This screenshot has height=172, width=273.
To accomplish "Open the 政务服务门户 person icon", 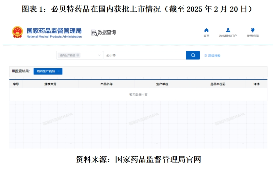I will (228, 30).
